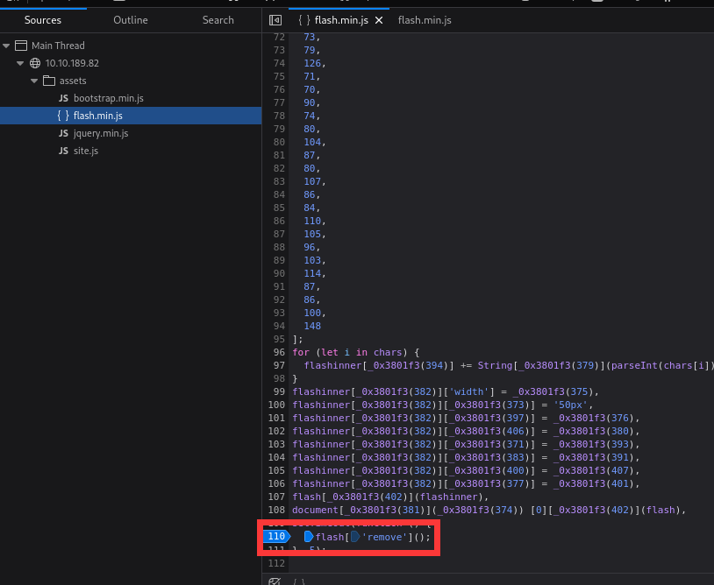Open the Search tab
Image resolution: width=714 pixels, height=585 pixels.
[218, 20]
